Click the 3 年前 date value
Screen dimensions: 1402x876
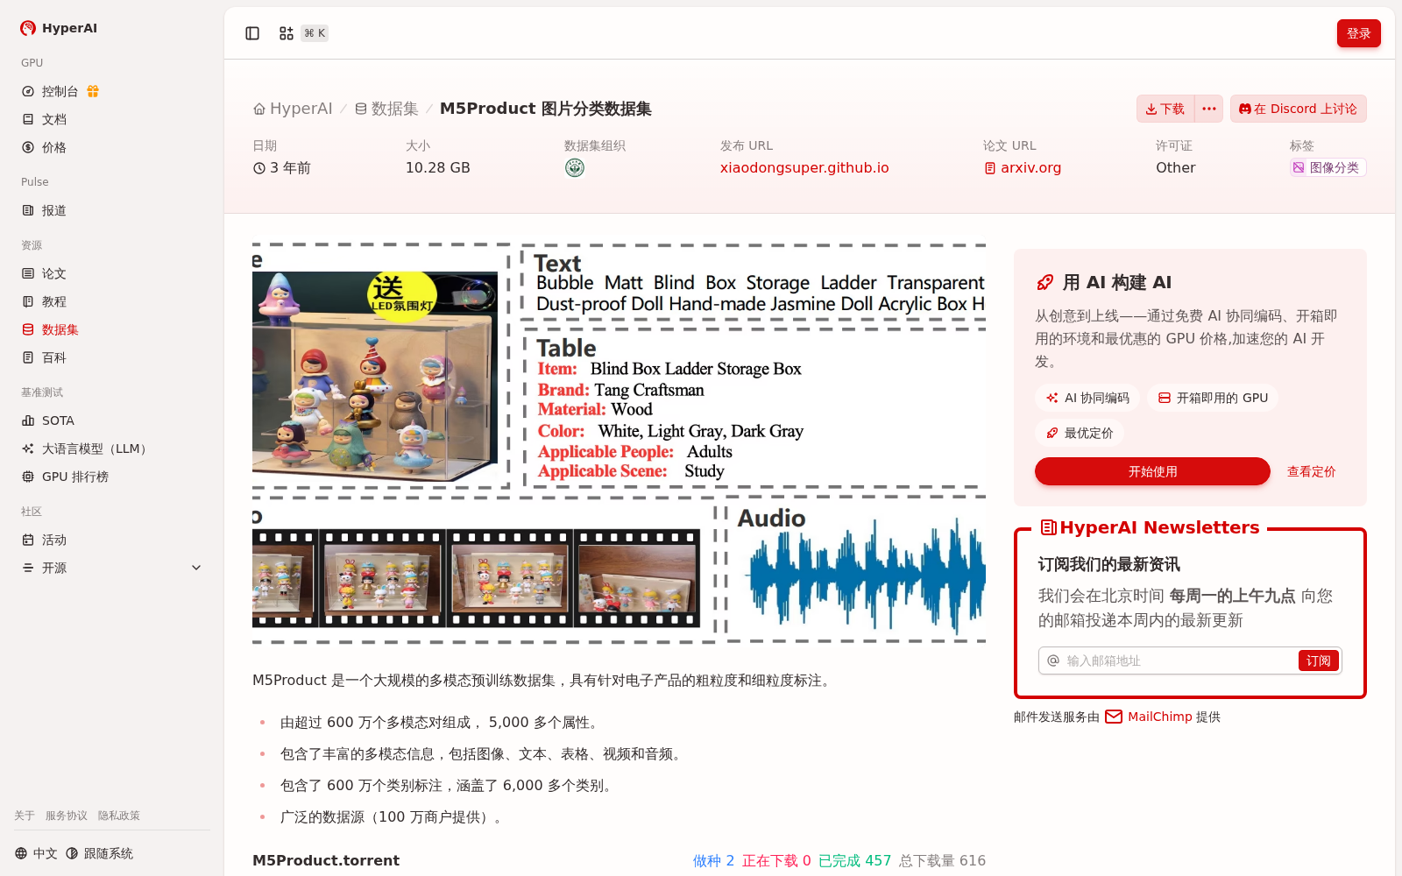point(282,167)
